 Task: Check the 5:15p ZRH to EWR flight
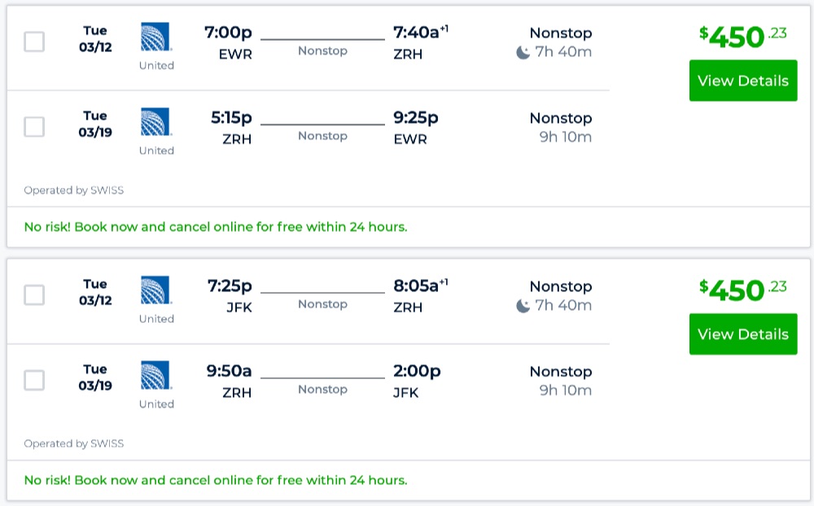pyautogui.click(x=34, y=127)
